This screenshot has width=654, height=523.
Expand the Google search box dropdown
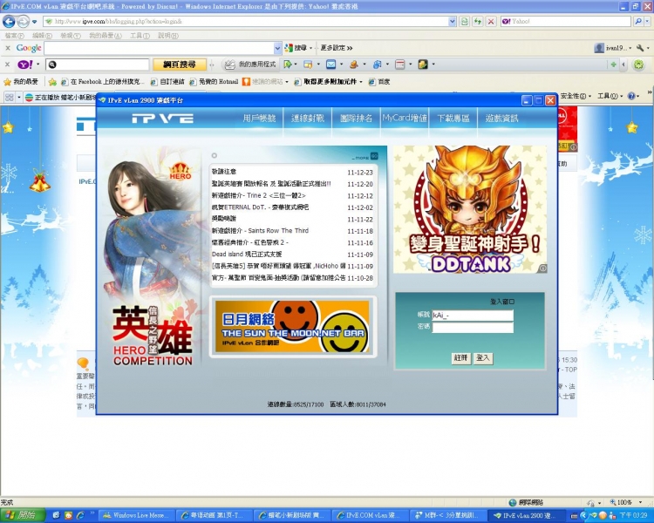pyautogui.click(x=278, y=49)
